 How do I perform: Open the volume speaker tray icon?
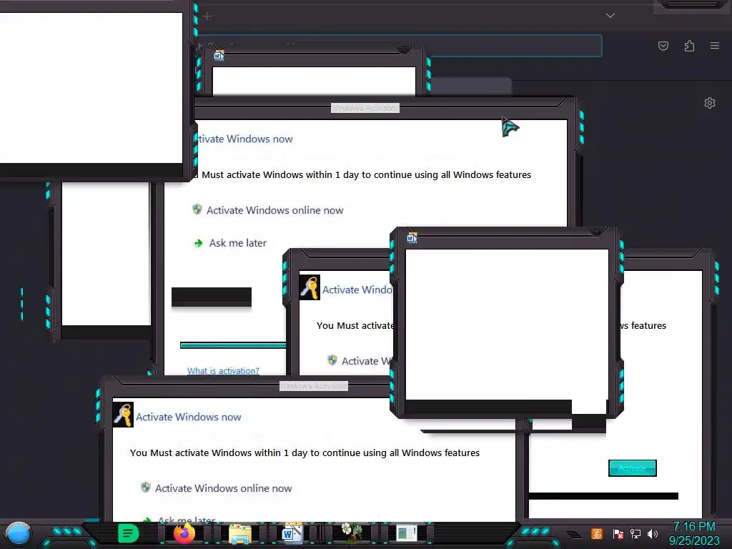click(653, 533)
